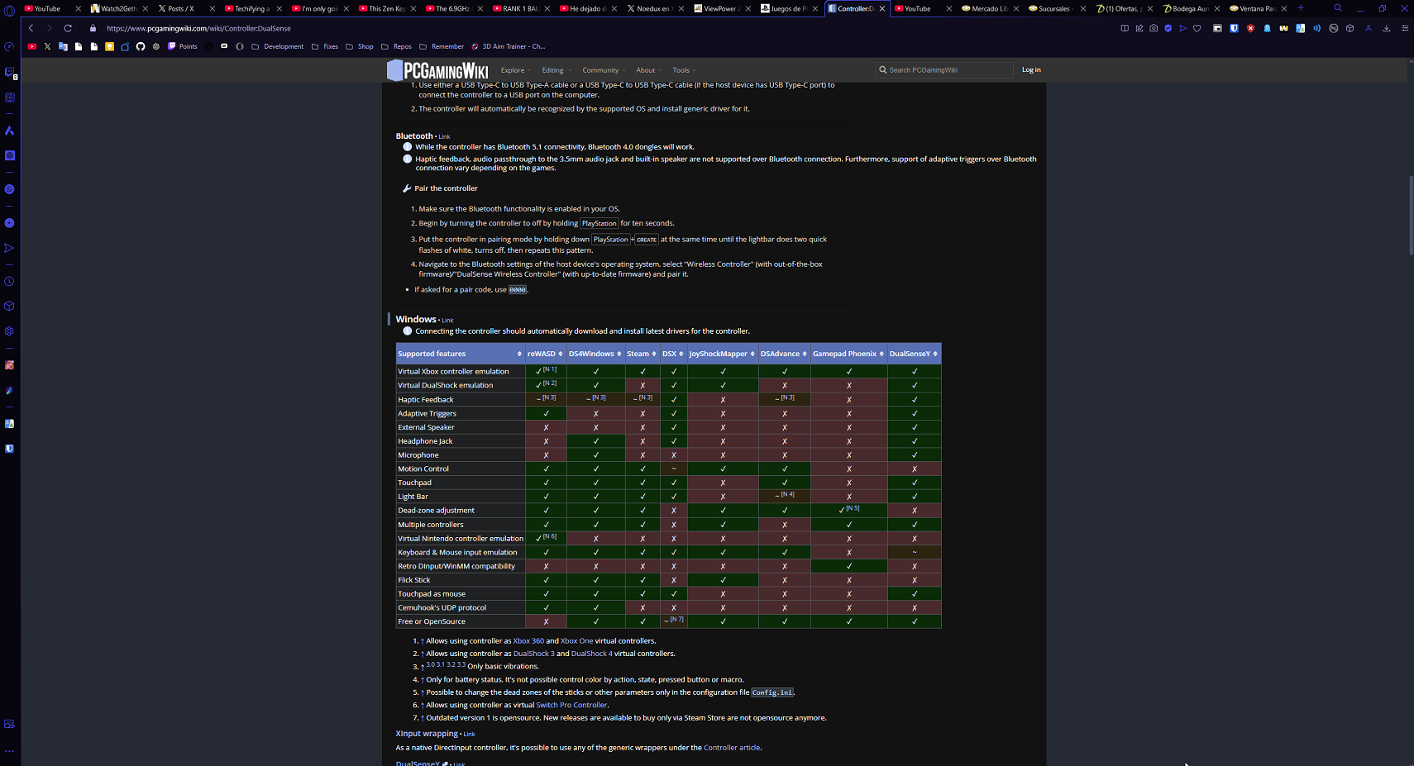The height and width of the screenshot is (766, 1414).
Task: Sort table by Steam column
Action: 642,354
